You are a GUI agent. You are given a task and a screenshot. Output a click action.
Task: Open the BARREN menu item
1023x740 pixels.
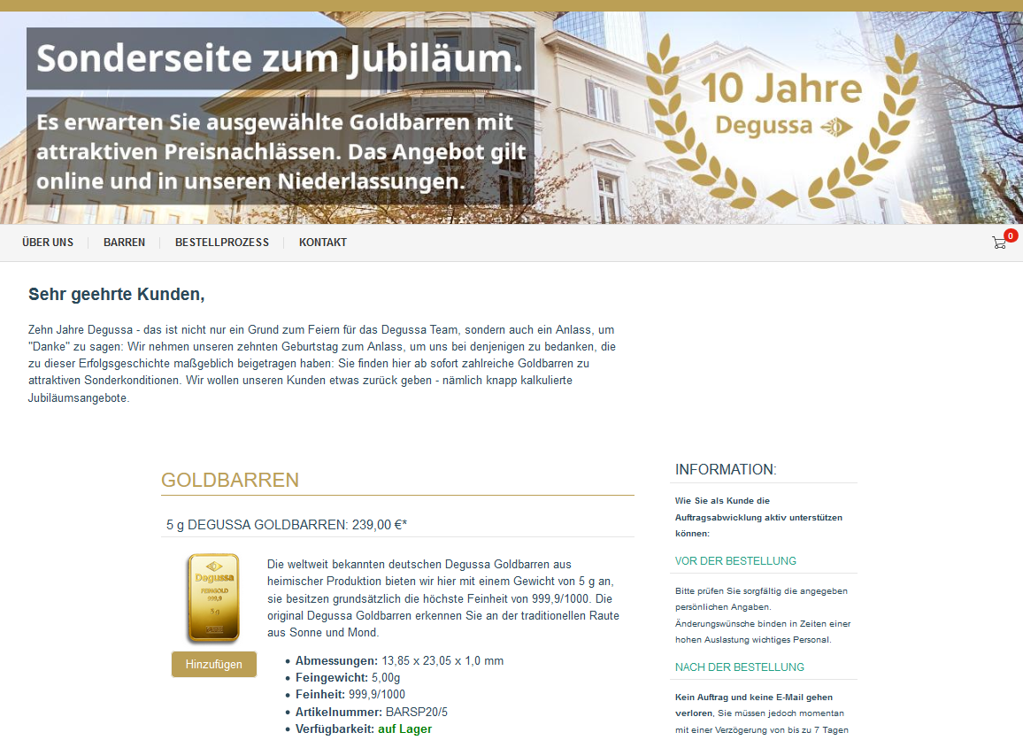click(x=124, y=243)
